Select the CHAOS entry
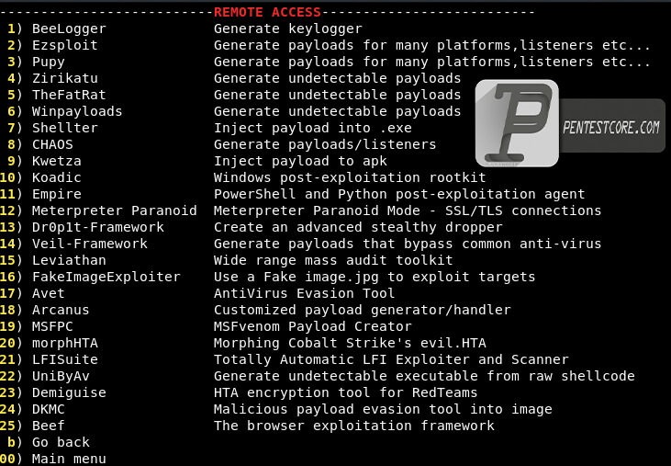671x466 pixels. pyautogui.click(x=52, y=144)
